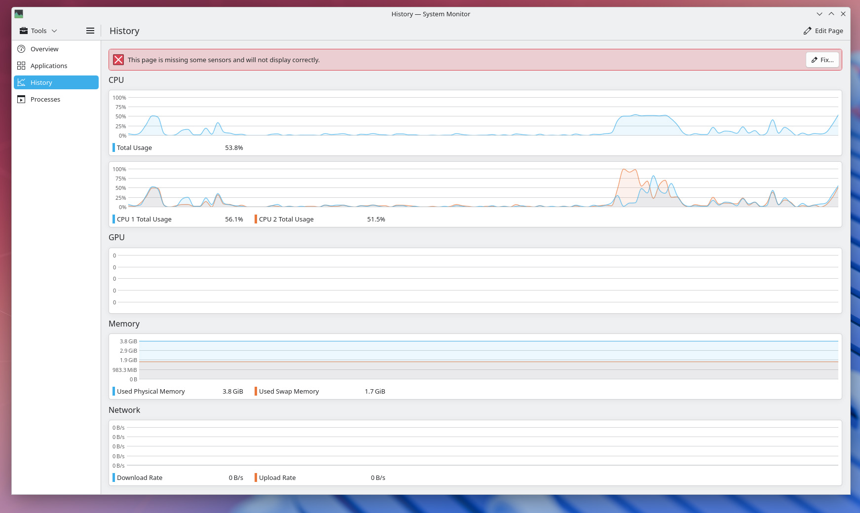Screen dimensions: 860x513
Task: Click the Edit Page button
Action: (823, 31)
